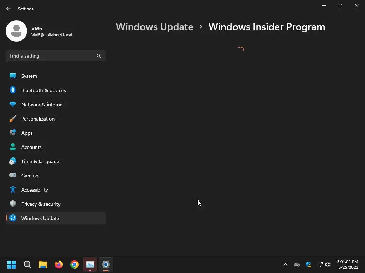
Task: Open Time & language settings
Action: tap(55, 161)
